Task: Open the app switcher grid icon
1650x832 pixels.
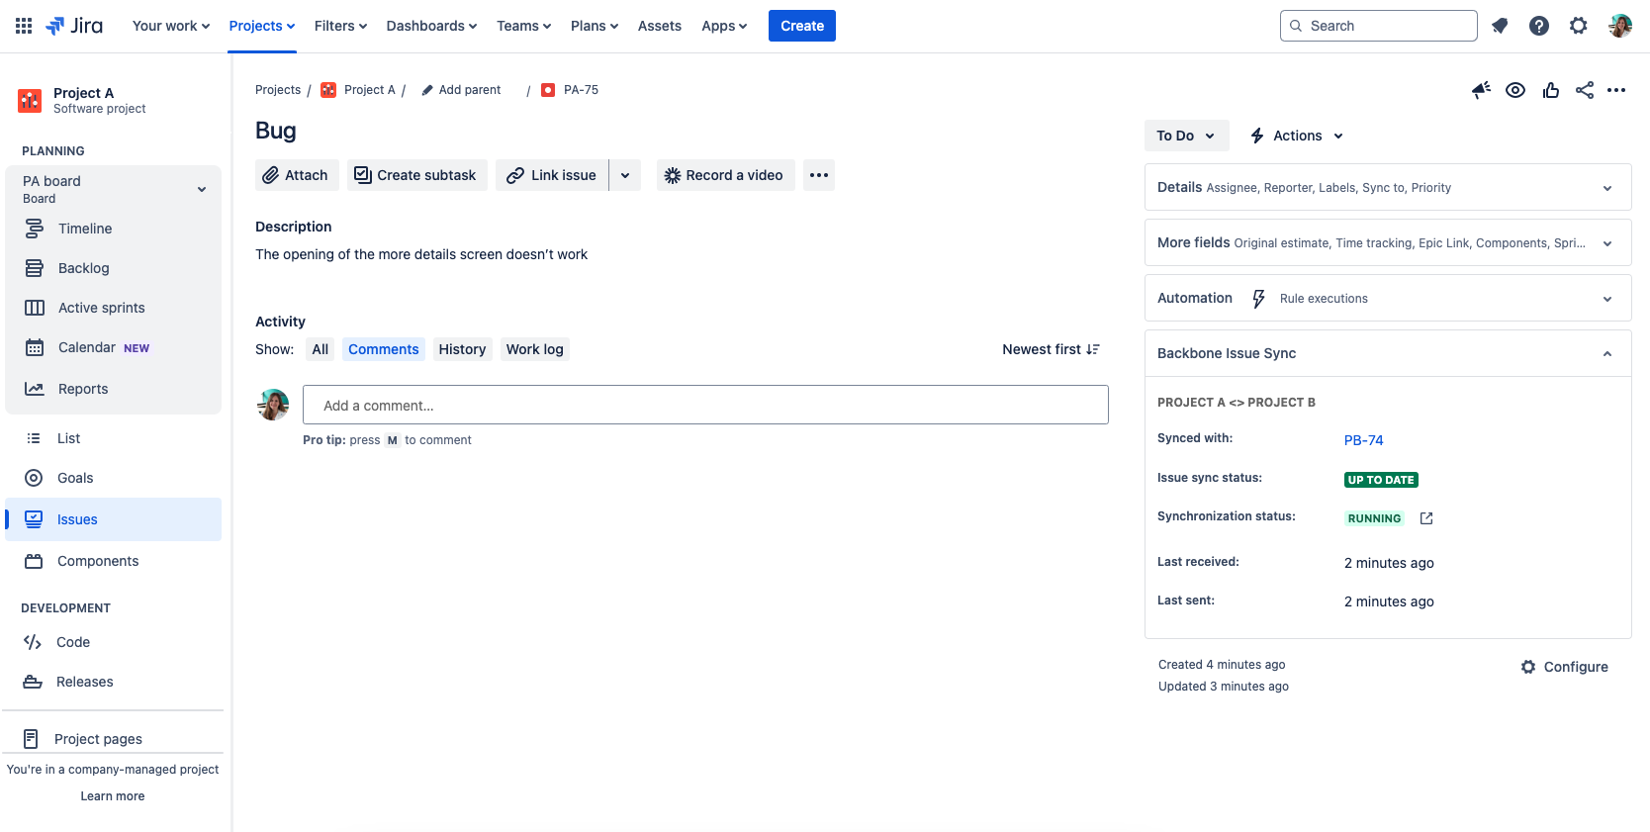Action: click(24, 26)
